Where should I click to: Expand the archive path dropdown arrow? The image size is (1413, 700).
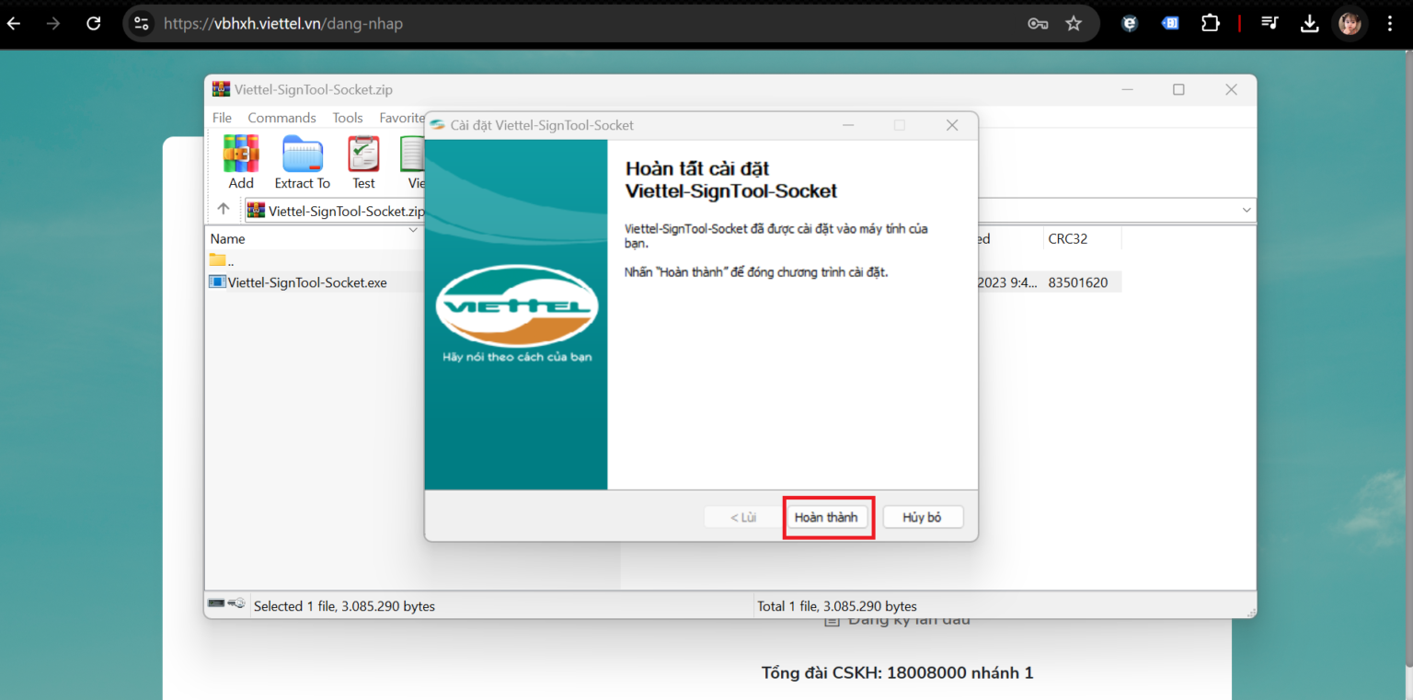pyautogui.click(x=1246, y=211)
